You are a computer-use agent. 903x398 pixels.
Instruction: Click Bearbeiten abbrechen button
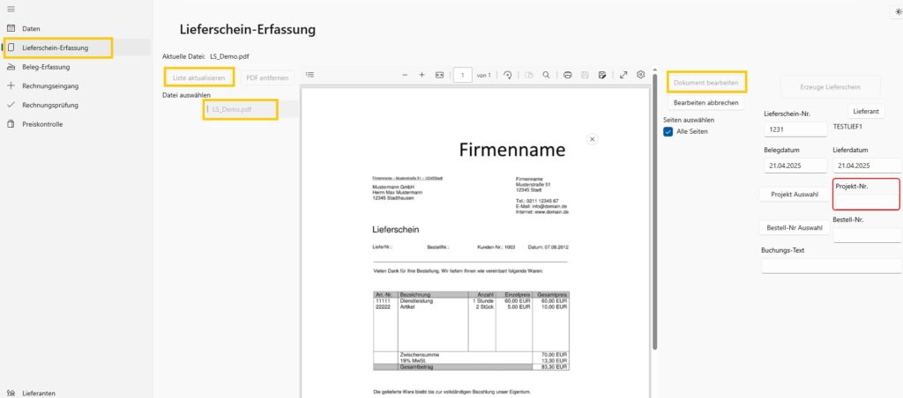(706, 102)
